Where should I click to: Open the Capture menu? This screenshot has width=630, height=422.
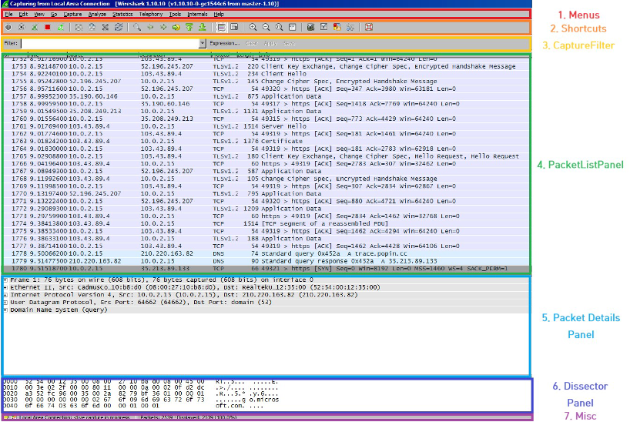click(72, 14)
